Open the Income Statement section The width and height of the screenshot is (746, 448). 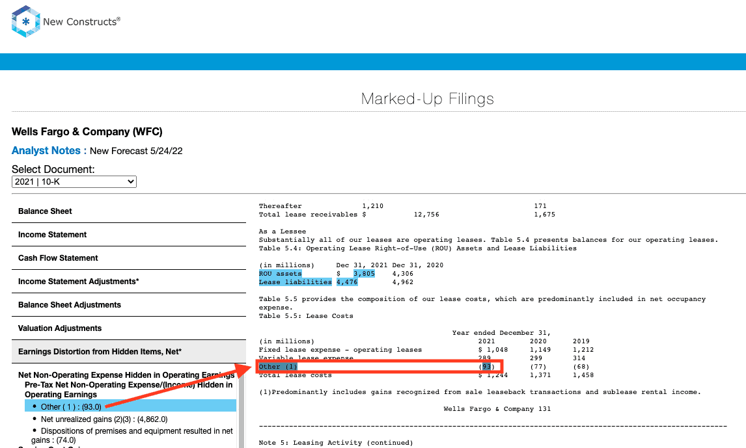click(x=128, y=235)
